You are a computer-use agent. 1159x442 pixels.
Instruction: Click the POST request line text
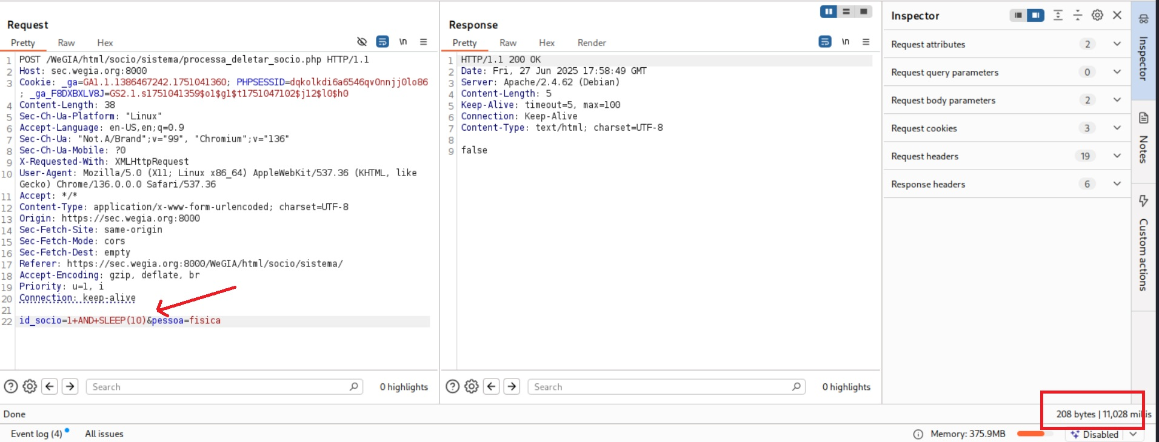[194, 59]
